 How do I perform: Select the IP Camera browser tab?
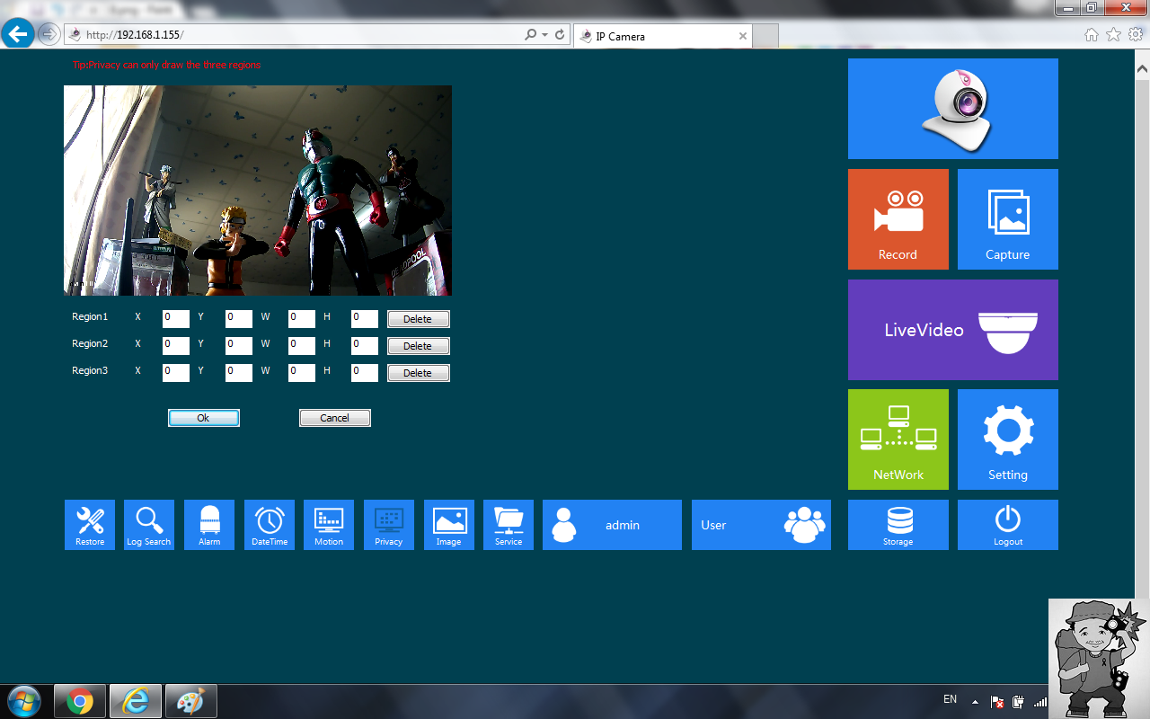tap(661, 37)
